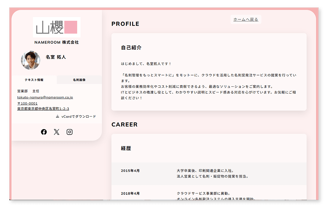Select the テキスト情報 tab
The height and width of the screenshot is (211, 328).
pyautogui.click(x=34, y=80)
